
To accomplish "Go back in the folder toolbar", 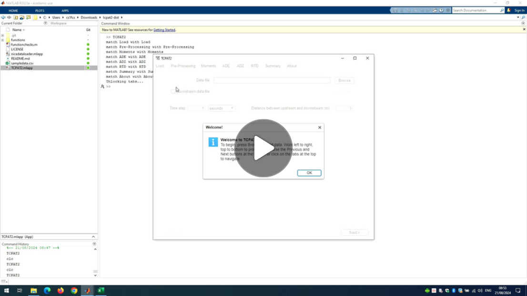I will 3,18.
